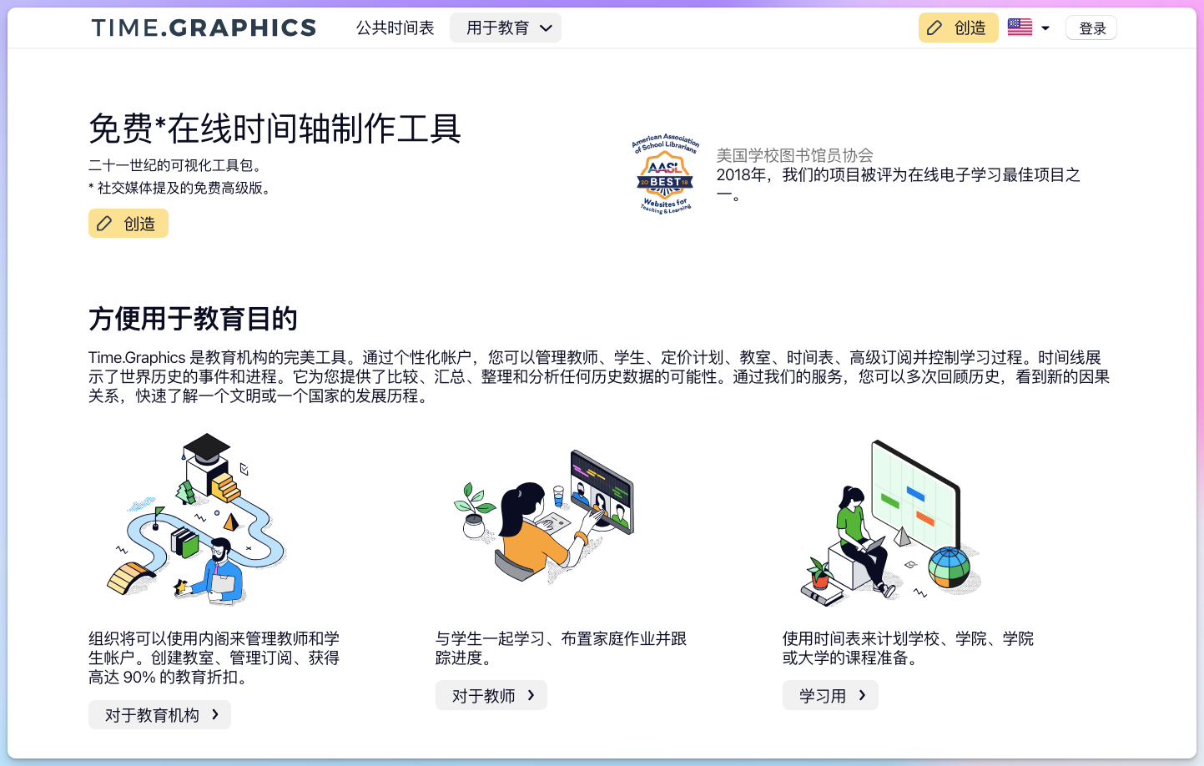
Task: Select 公共时间表 in the navigation bar
Action: pyautogui.click(x=395, y=27)
